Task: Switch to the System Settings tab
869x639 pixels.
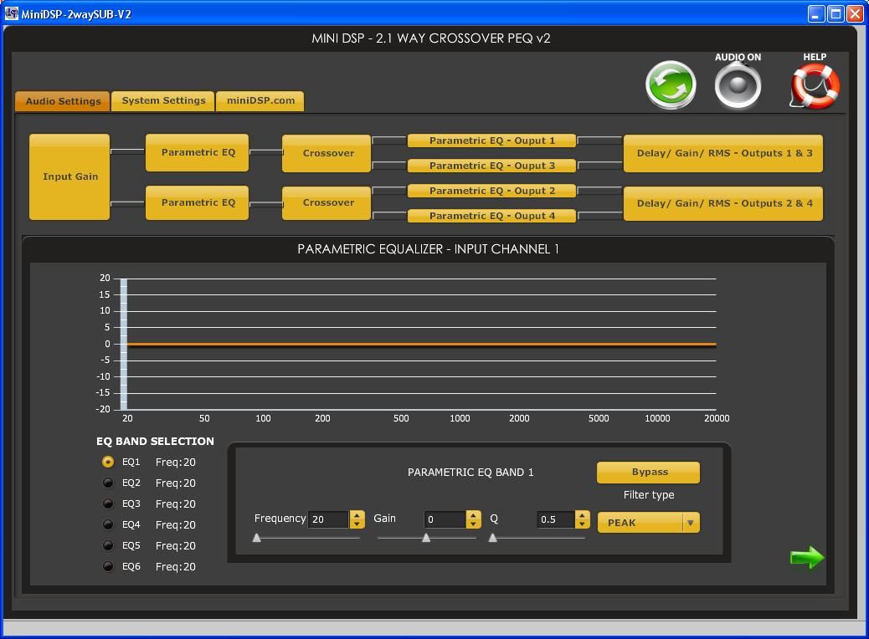Action: point(163,101)
